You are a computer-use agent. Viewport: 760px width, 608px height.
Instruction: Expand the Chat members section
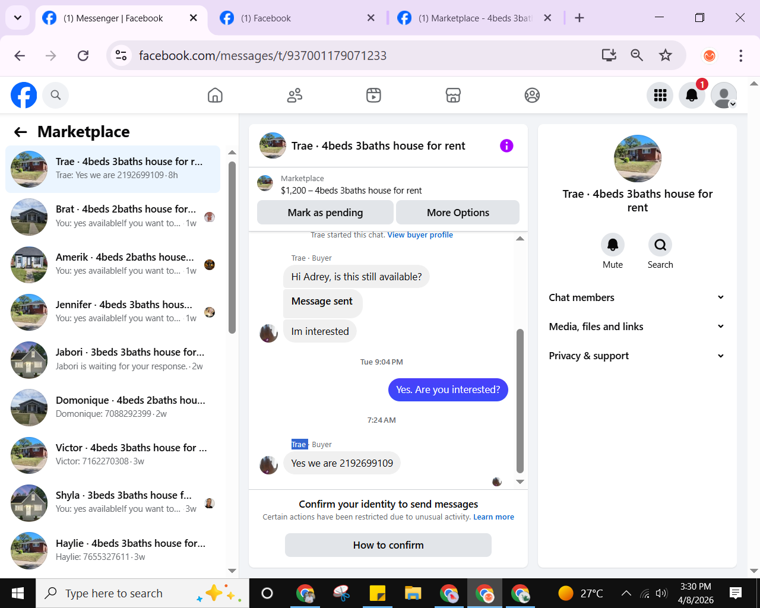tap(637, 297)
